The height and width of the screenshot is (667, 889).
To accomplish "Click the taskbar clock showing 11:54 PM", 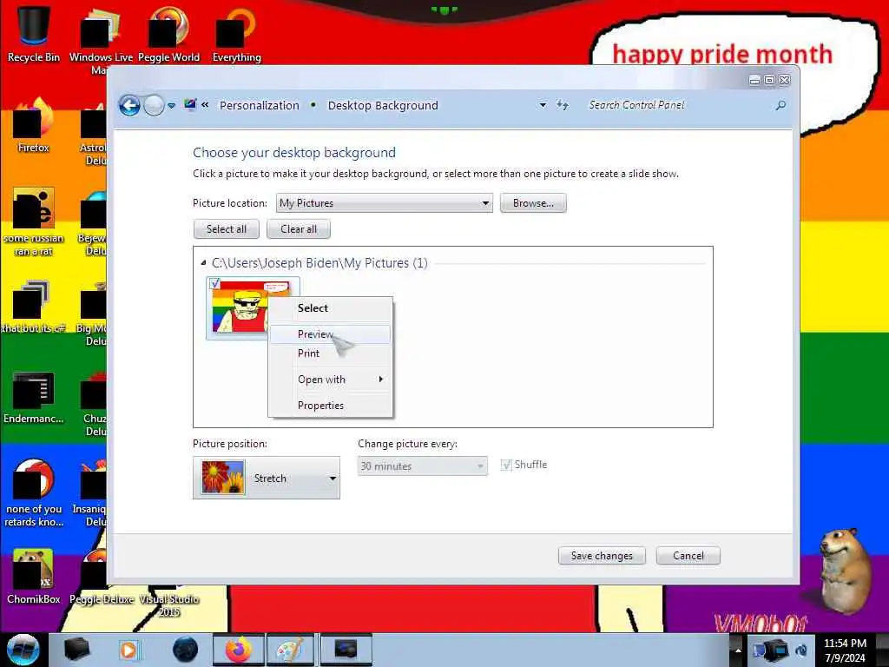I will [x=845, y=650].
